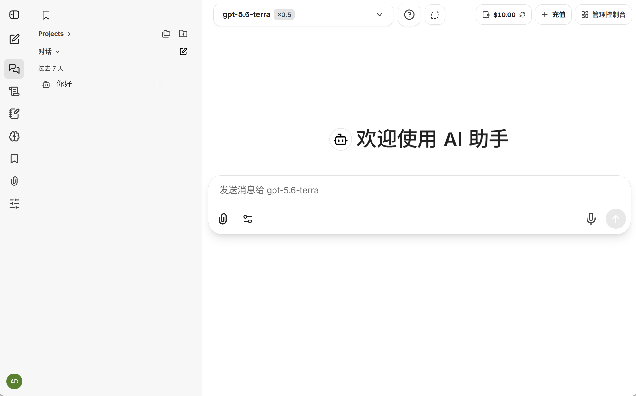Open the 管理控制台 console button
The width and height of the screenshot is (636, 396).
(x=603, y=15)
